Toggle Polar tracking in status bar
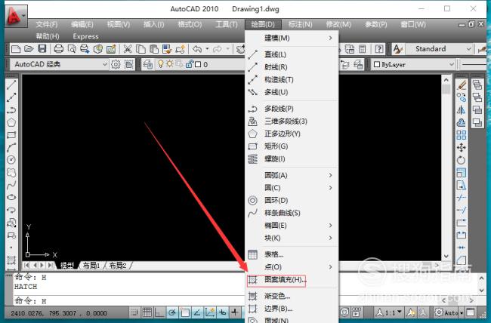 172,312
